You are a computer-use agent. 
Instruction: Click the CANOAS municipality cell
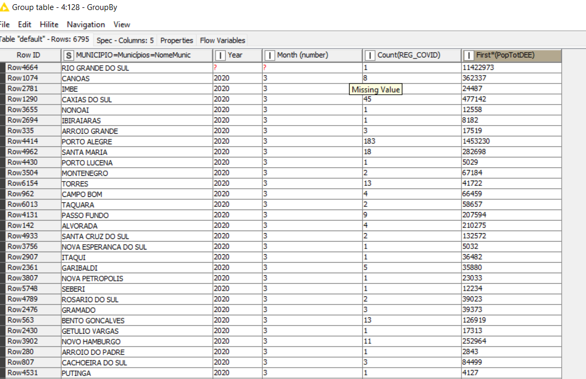[x=137, y=78]
